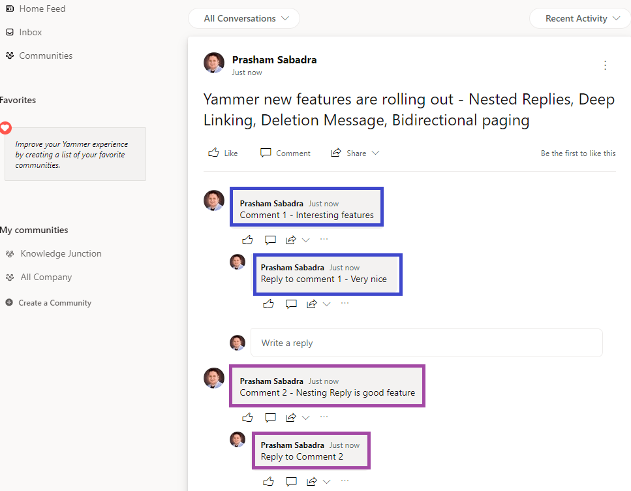Open the Comment icon under 'Comment 1 - Interesting features'

[270, 239]
